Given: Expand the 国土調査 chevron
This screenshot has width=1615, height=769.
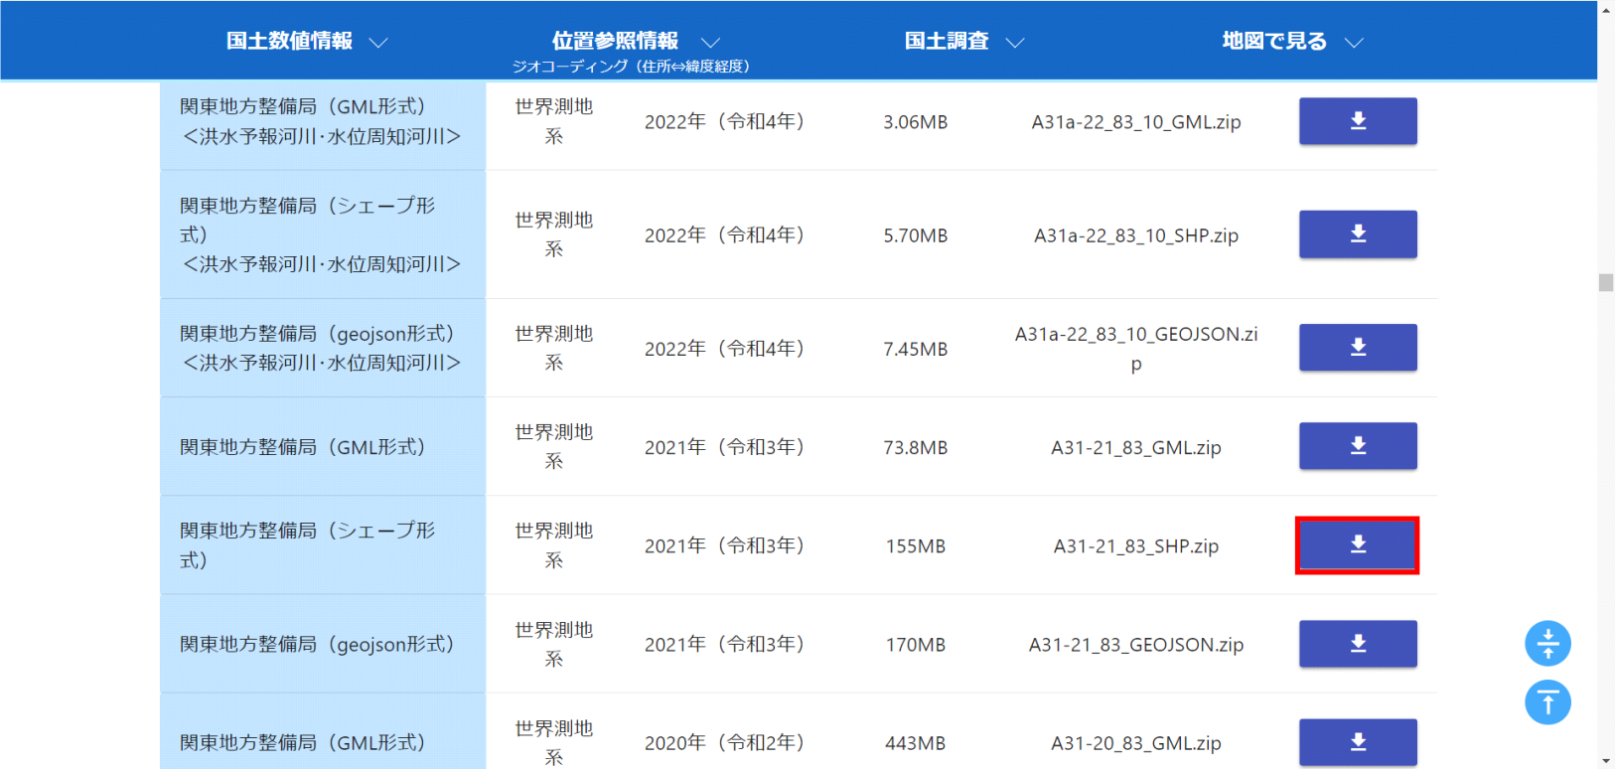Looking at the screenshot, I should coord(1014,43).
